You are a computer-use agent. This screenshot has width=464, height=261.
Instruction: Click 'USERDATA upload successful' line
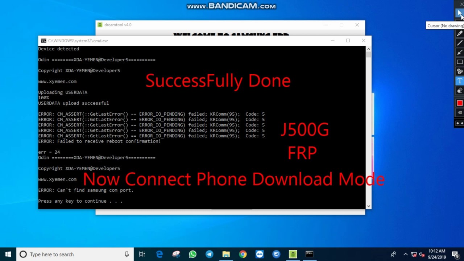click(74, 103)
